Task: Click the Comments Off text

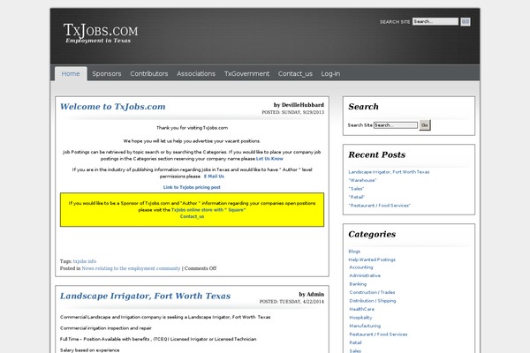Action: coord(201,268)
